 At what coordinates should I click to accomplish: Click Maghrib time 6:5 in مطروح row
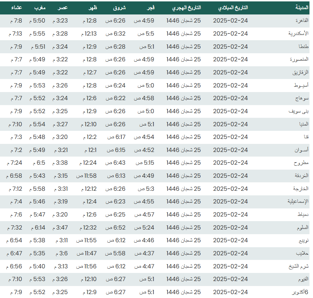[x=39, y=163]
